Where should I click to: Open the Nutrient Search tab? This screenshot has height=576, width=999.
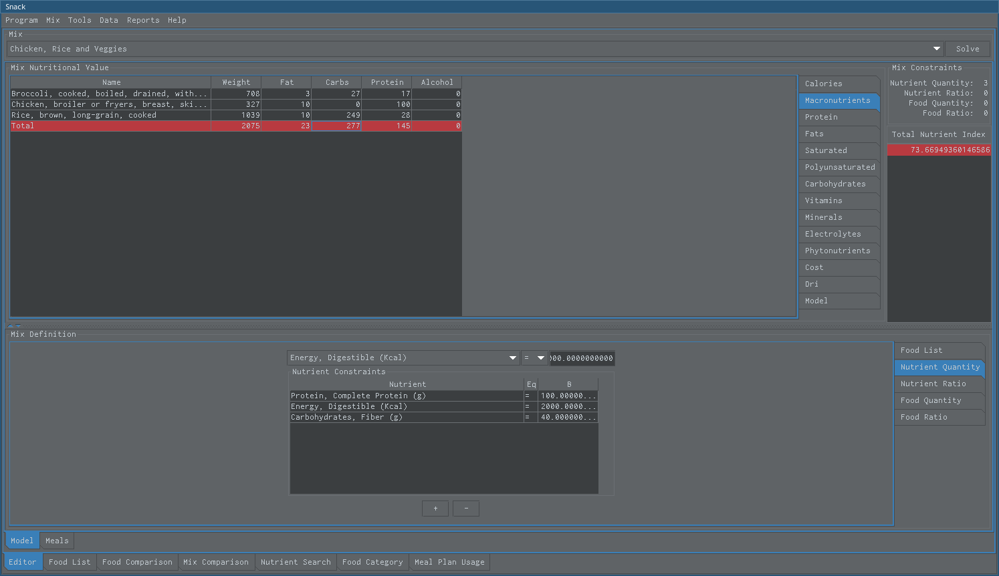296,562
